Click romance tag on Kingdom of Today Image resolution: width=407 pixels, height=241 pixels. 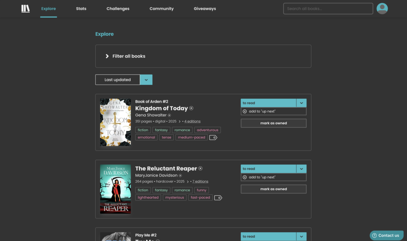[x=182, y=130]
